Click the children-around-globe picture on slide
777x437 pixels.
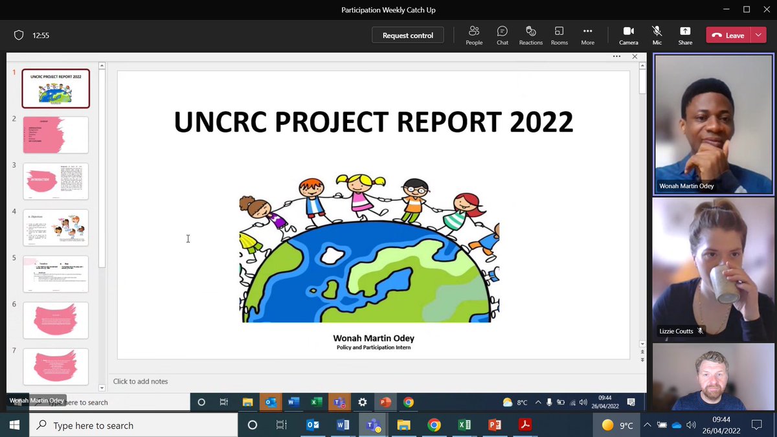pos(369,248)
